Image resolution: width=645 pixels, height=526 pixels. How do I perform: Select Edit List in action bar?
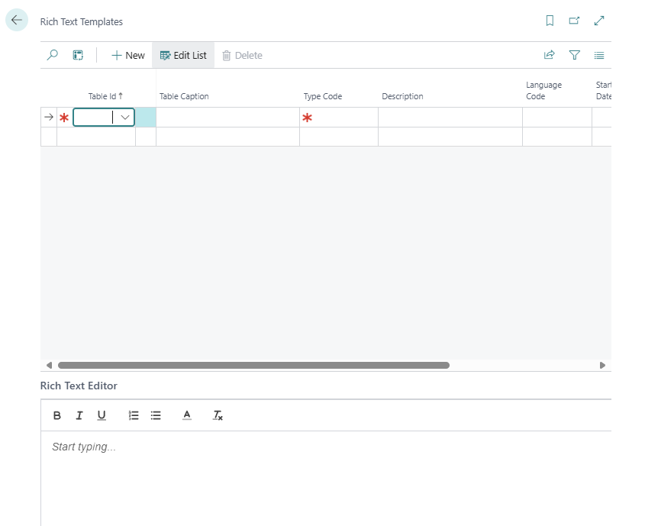click(x=183, y=55)
